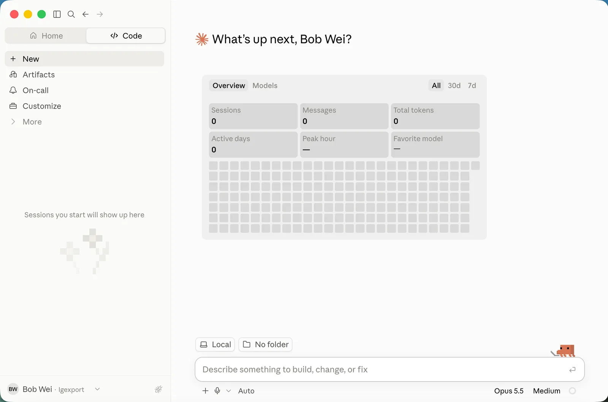The image size is (608, 402).
Task: Set time range to 30d
Action: (x=454, y=85)
